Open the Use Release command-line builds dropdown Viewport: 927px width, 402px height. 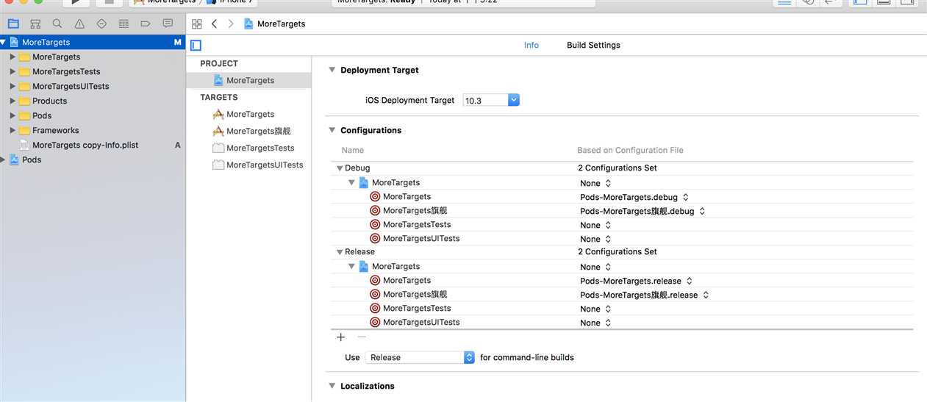pos(420,357)
